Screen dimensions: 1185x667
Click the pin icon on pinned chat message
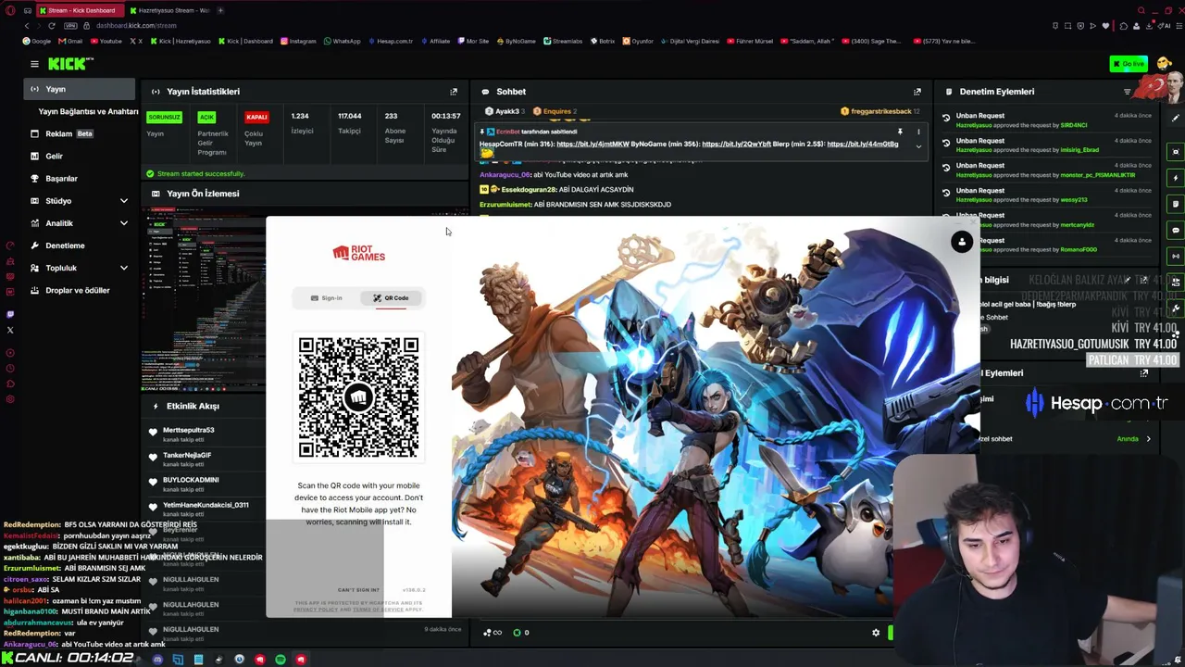click(x=900, y=132)
